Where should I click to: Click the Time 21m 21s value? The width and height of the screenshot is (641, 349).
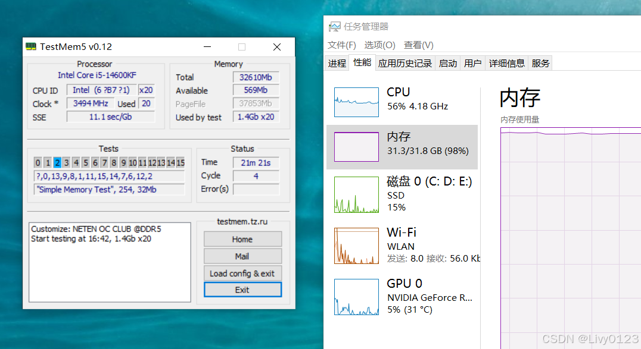256,163
